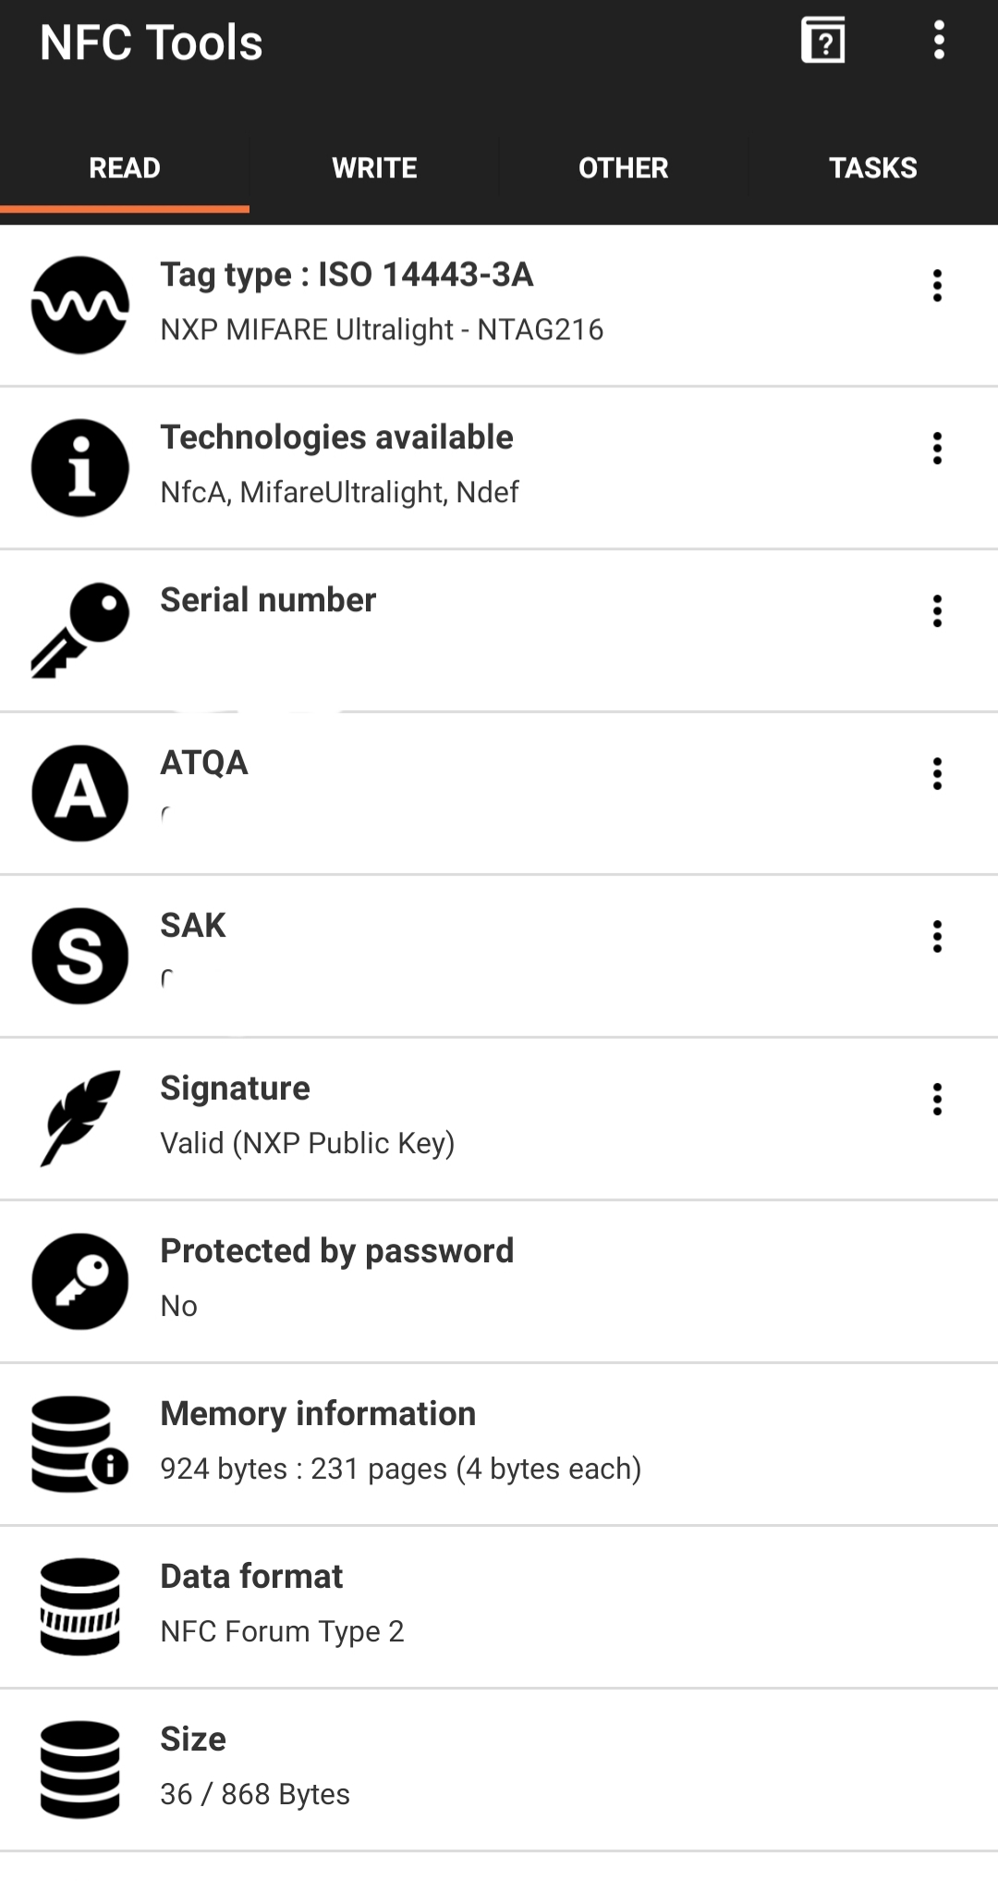Open more options for Technologies available
This screenshot has height=1881, width=998.
coord(937,449)
